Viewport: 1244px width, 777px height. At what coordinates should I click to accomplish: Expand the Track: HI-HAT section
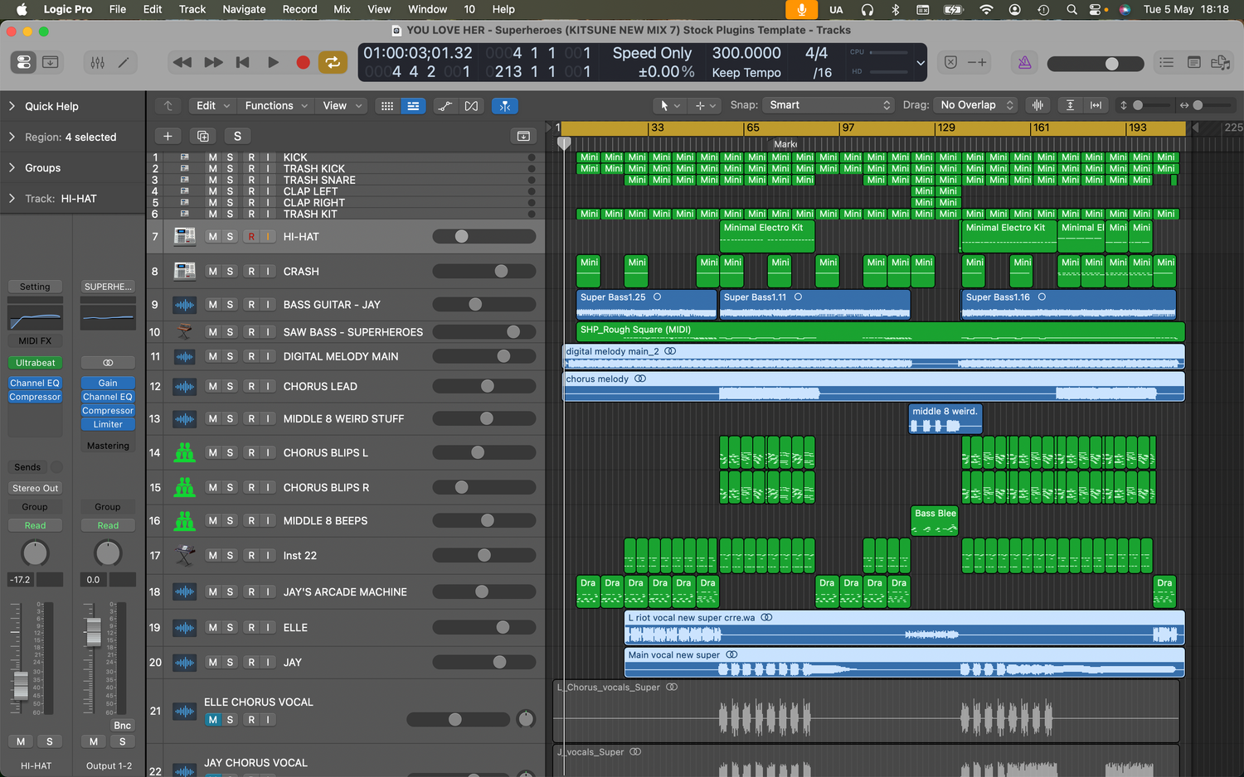(x=12, y=198)
